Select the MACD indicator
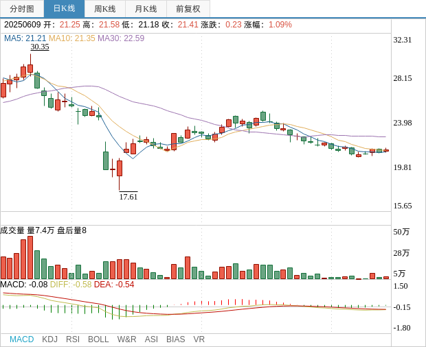 coord(21,339)
